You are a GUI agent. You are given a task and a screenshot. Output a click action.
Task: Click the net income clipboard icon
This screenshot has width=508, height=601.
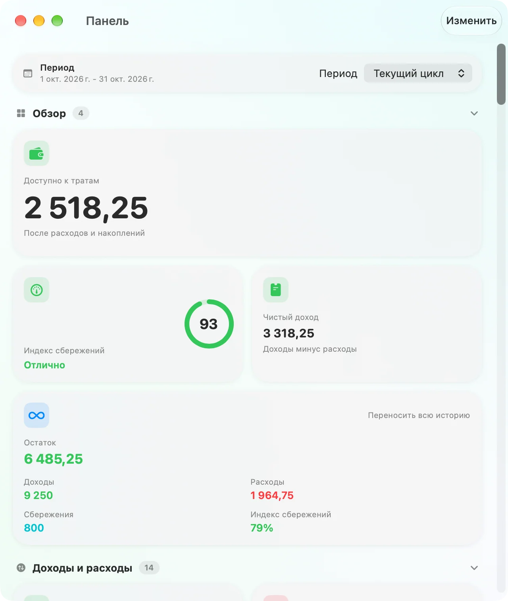276,290
